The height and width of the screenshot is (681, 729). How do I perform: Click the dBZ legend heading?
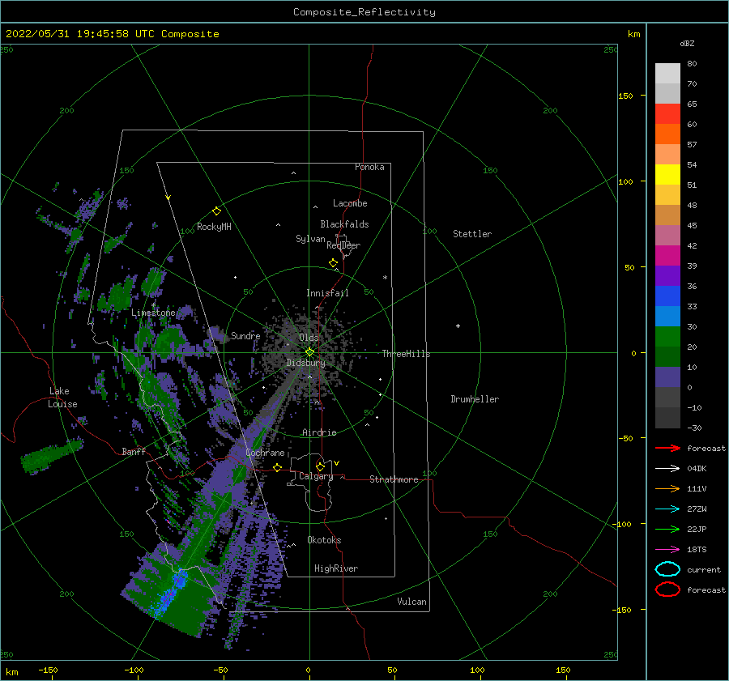coord(687,43)
